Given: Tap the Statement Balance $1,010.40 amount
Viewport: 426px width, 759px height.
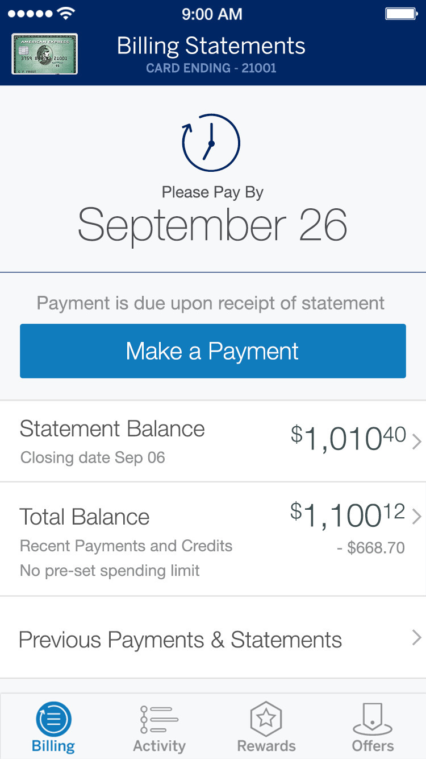Looking at the screenshot, I should pyautogui.click(x=348, y=439).
